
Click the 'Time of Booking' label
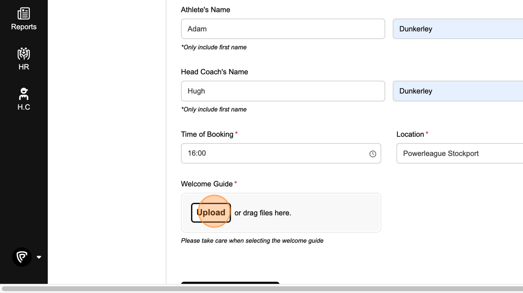click(207, 134)
